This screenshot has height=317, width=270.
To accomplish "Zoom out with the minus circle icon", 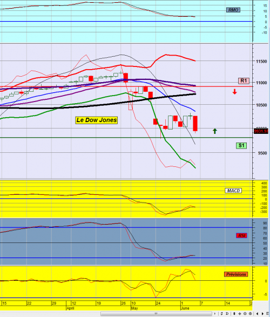I will click(245, 314).
